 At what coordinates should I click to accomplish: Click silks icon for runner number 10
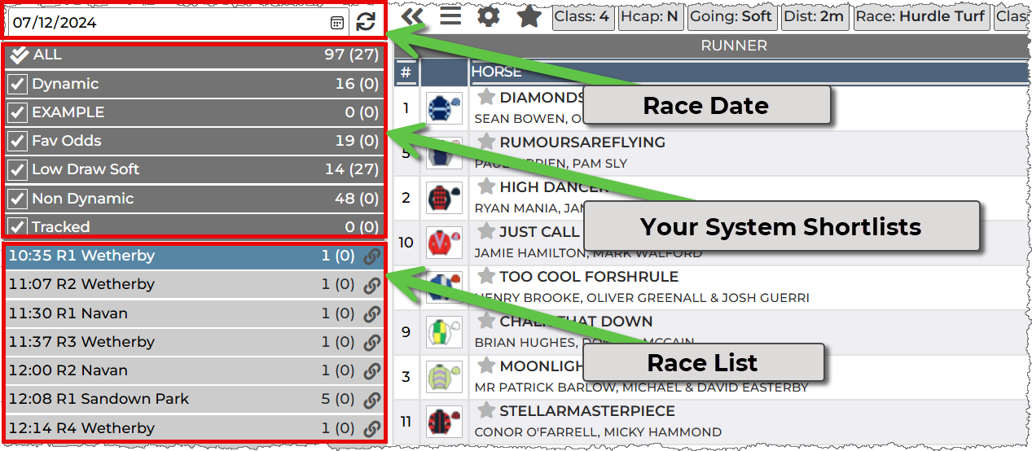click(444, 243)
